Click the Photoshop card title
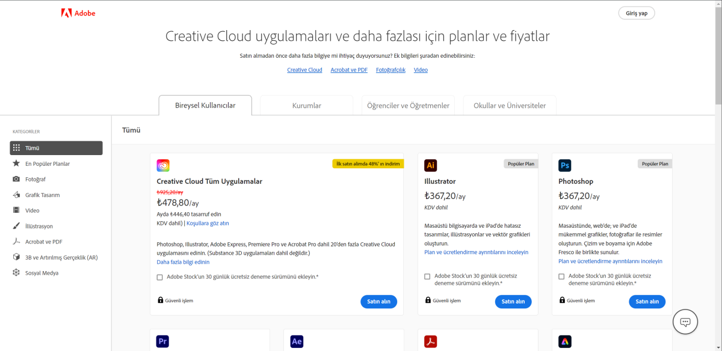This screenshot has width=722, height=351. 576,182
